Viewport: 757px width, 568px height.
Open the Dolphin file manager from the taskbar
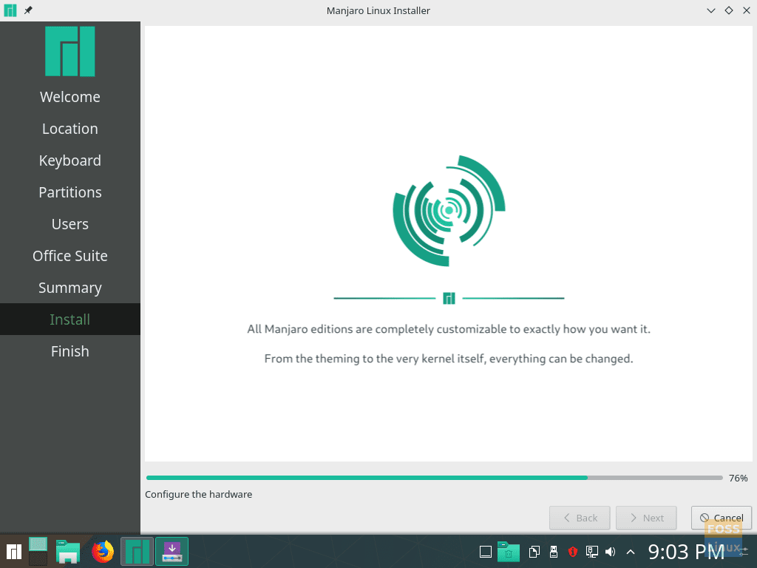point(69,551)
